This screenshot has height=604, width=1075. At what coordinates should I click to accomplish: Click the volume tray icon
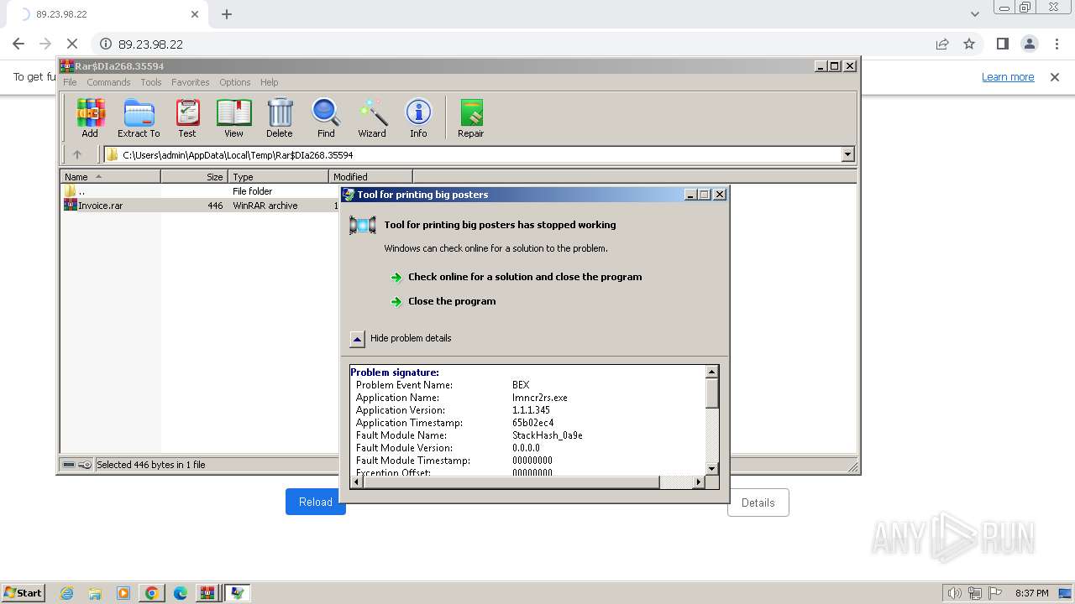954,593
